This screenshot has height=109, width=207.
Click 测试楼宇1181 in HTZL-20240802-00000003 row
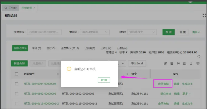tap(140, 94)
